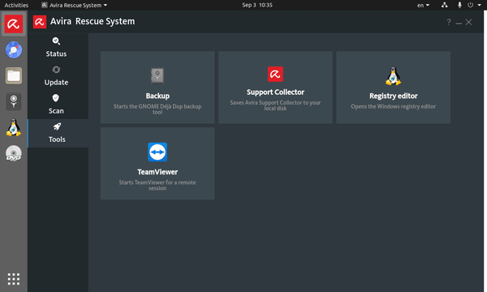Viewport: 487px width, 292px height.
Task: Click the Avira icon in the dock
Action: [14, 24]
